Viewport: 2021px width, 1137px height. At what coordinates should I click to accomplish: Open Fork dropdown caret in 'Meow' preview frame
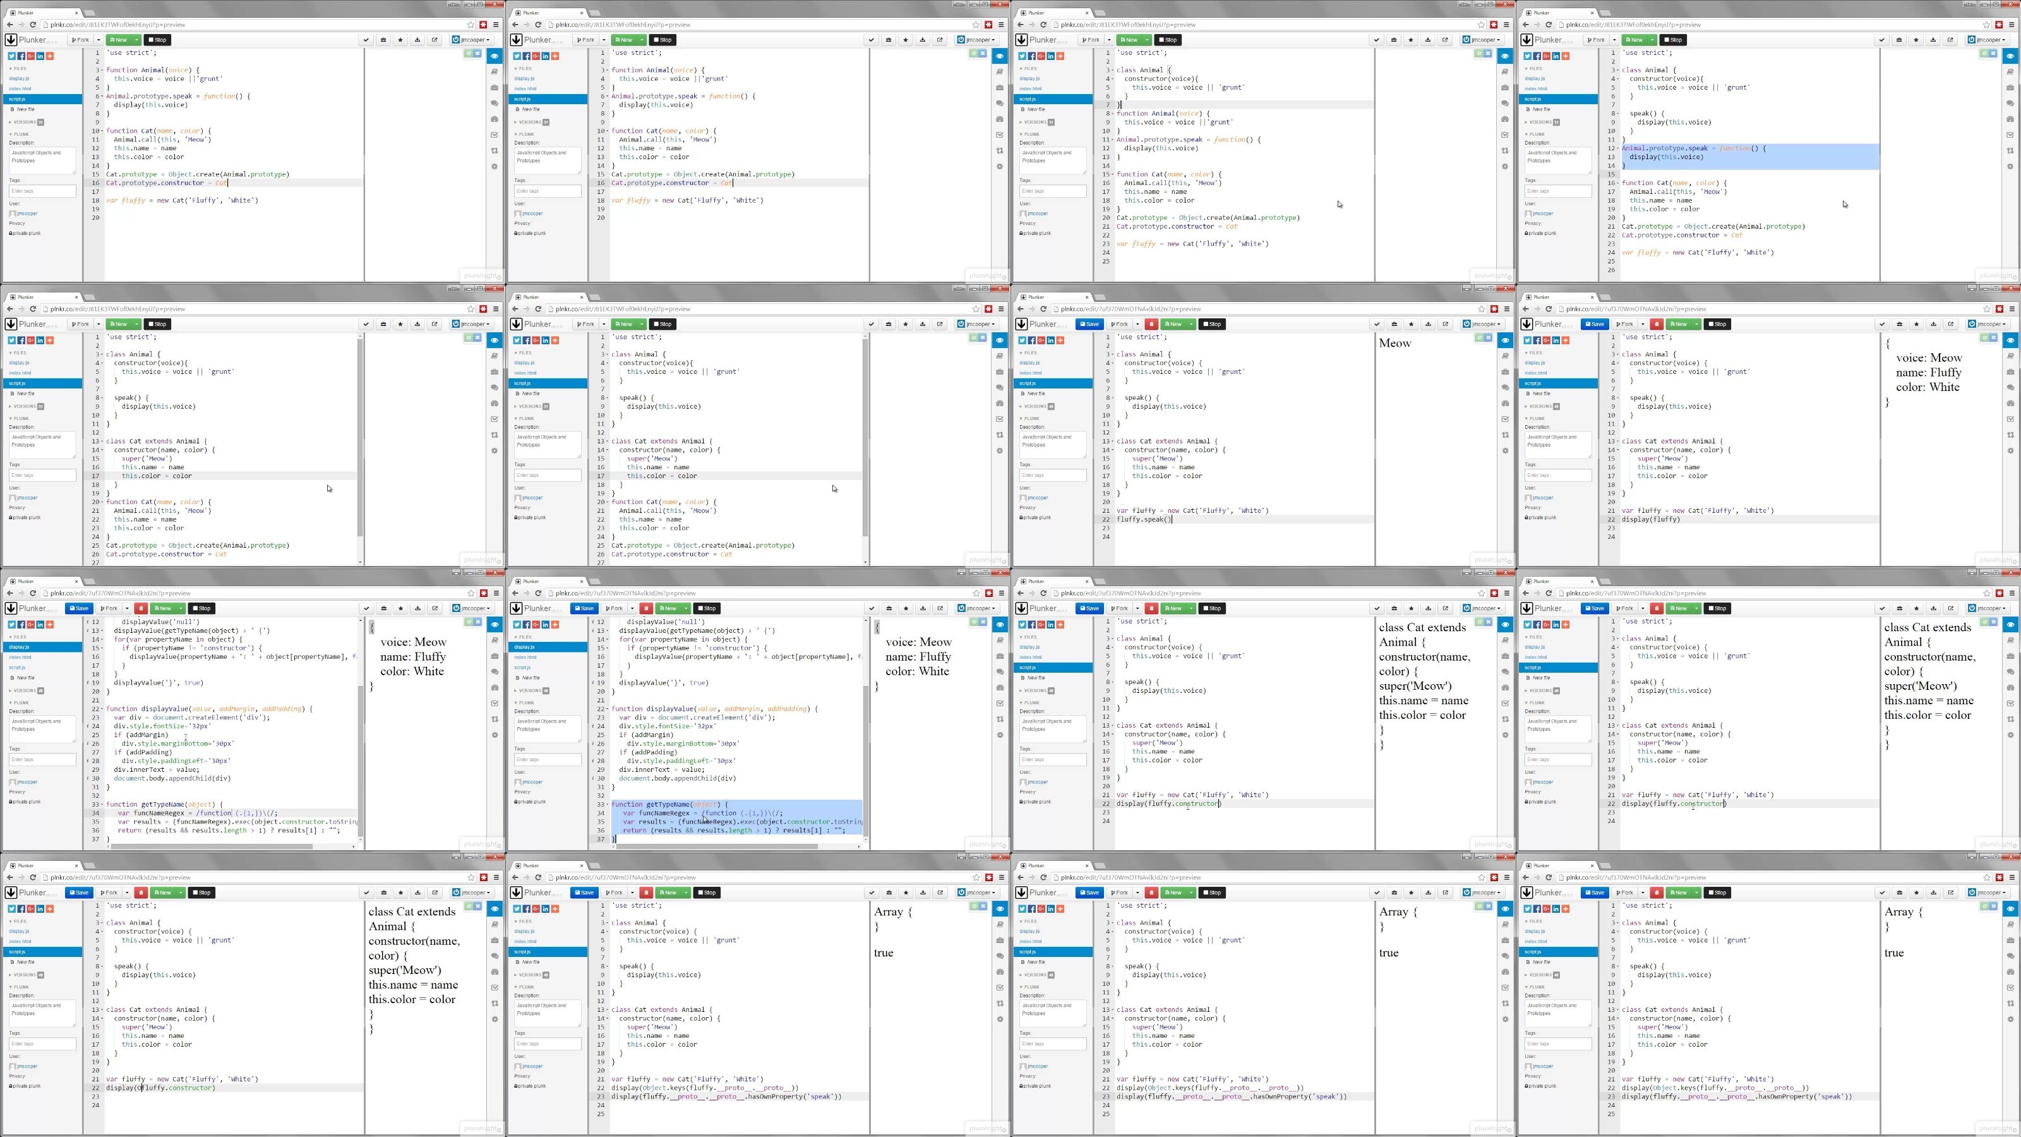(x=1137, y=324)
